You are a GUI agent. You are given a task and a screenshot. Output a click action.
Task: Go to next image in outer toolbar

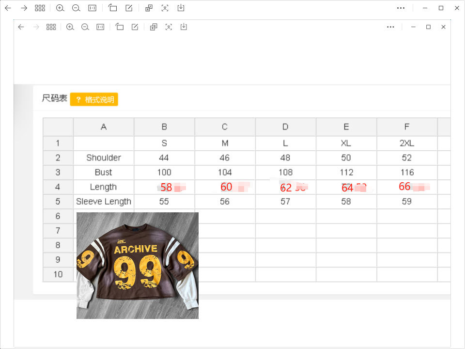click(x=24, y=8)
